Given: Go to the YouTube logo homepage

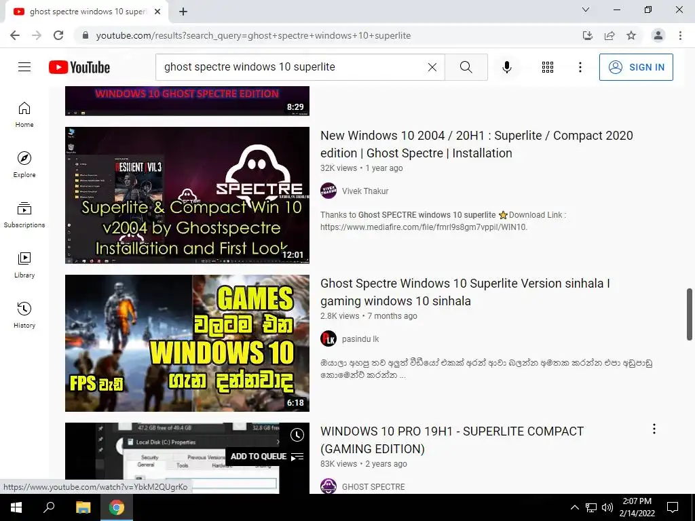Looking at the screenshot, I should [79, 67].
